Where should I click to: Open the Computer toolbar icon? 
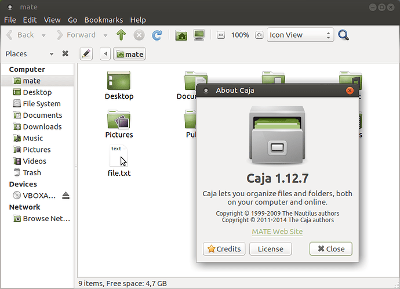coord(199,35)
